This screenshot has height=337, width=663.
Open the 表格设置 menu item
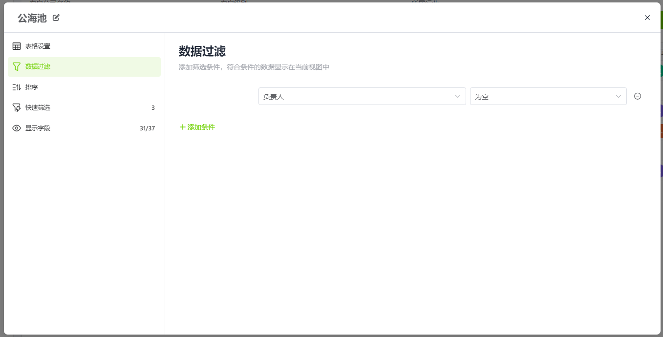coord(84,46)
